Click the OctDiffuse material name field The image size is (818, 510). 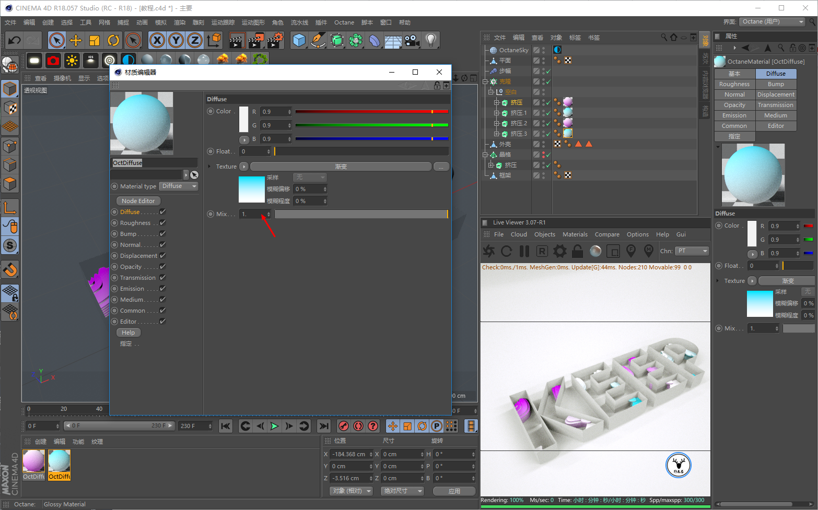[155, 163]
